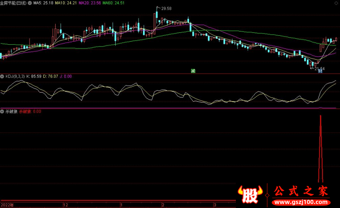Click the green MA60: 24.51 label
Image resolution: width=340 pixels, height=208 pixels.
[115, 3]
